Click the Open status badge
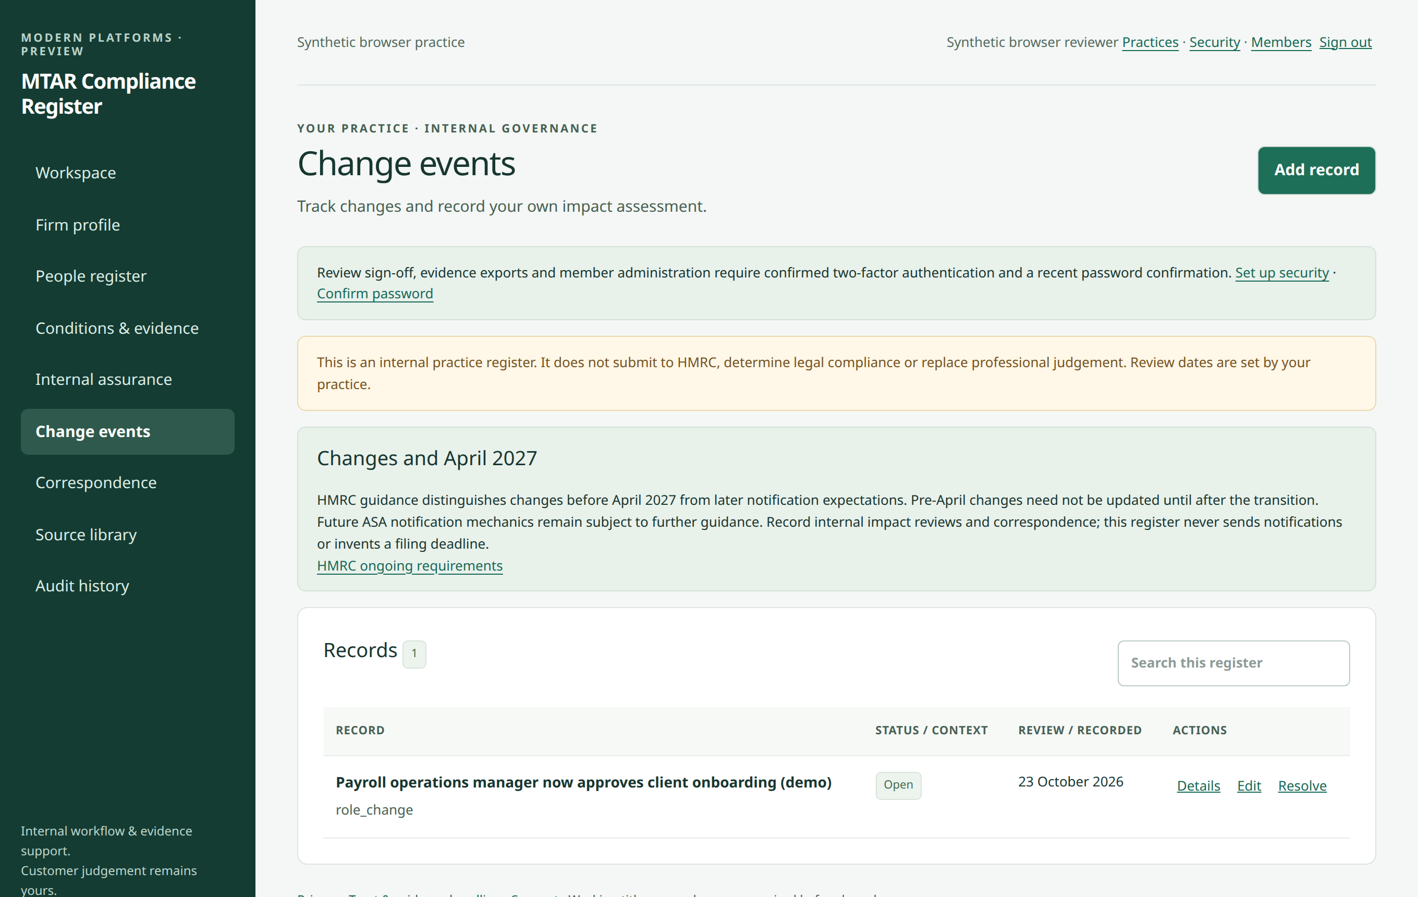1418x897 pixels. click(x=898, y=785)
